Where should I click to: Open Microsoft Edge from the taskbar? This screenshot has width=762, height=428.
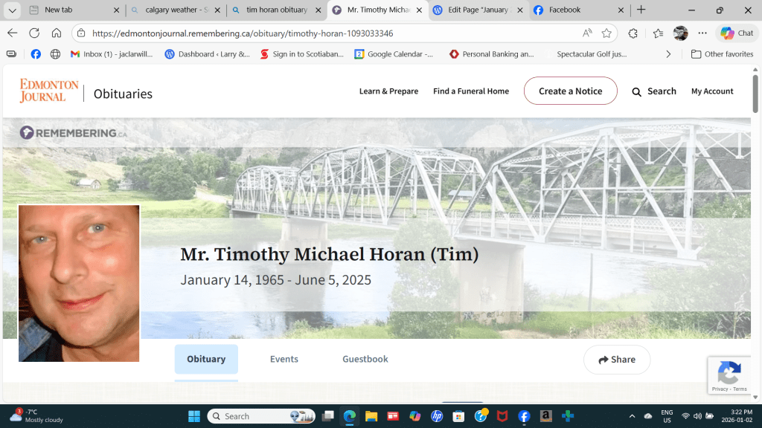pos(349,416)
